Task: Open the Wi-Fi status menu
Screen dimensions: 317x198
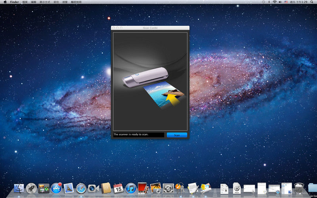Action: tap(275, 2)
